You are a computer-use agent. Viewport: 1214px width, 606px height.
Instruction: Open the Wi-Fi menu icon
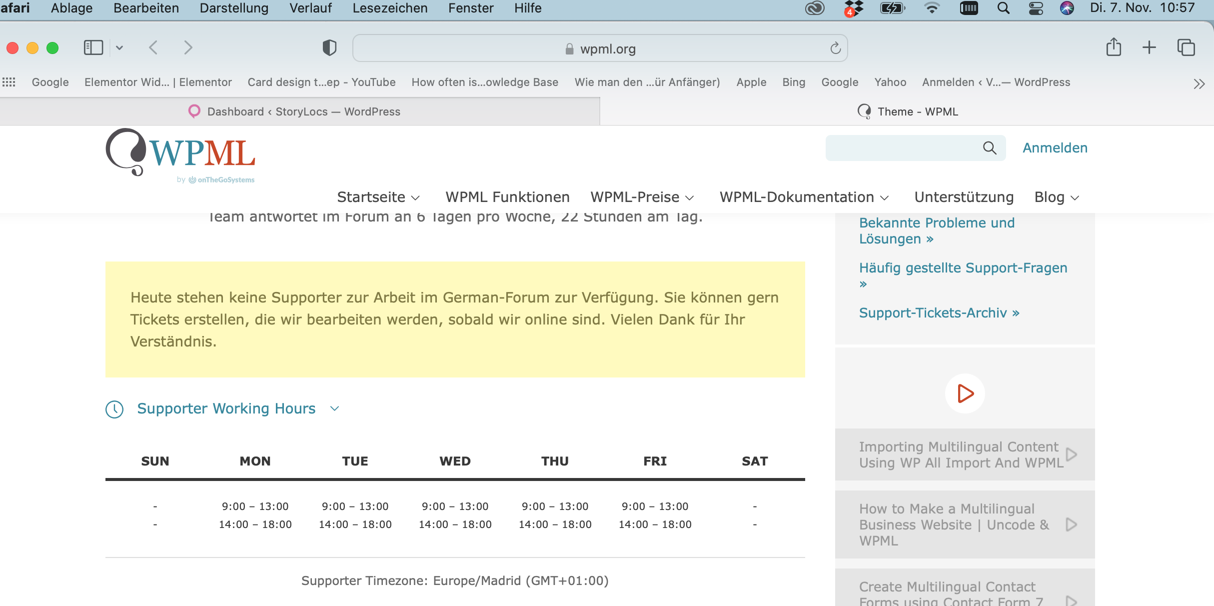932,8
